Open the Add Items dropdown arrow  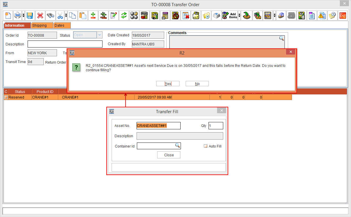pyautogui.click(x=239, y=16)
